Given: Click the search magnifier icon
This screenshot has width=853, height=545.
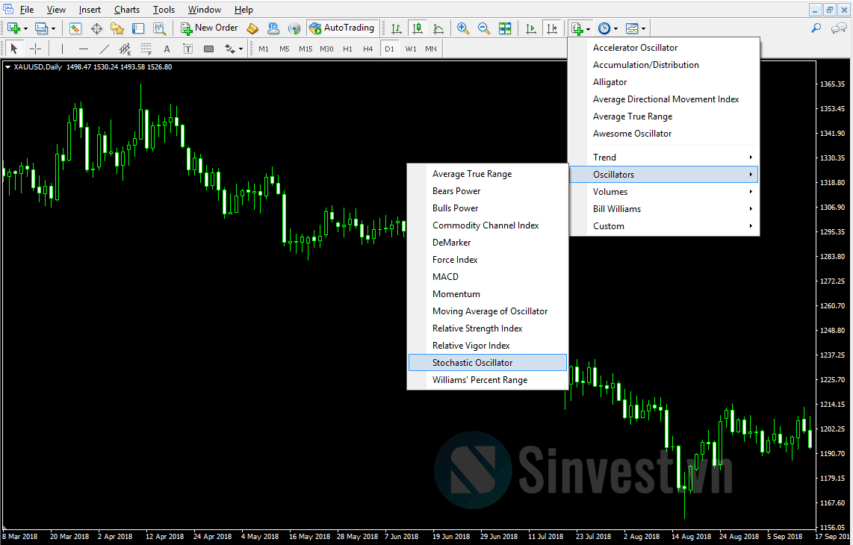Looking at the screenshot, I should pos(816,28).
